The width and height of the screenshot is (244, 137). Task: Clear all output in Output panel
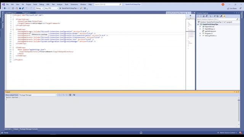(x=70, y=95)
